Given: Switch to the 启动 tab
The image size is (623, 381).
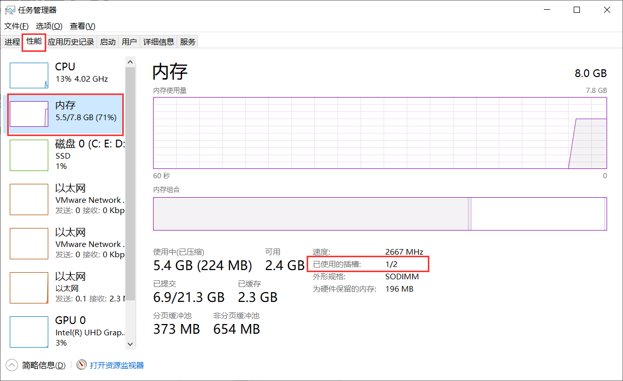Looking at the screenshot, I should 108,42.
